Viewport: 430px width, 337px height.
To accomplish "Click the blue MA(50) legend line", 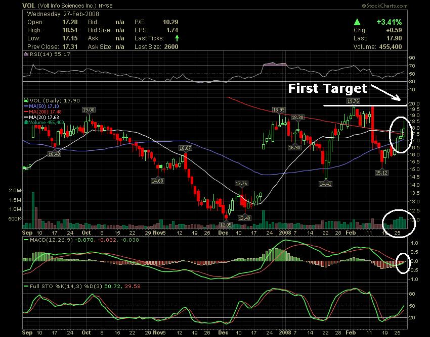I will (x=26, y=106).
